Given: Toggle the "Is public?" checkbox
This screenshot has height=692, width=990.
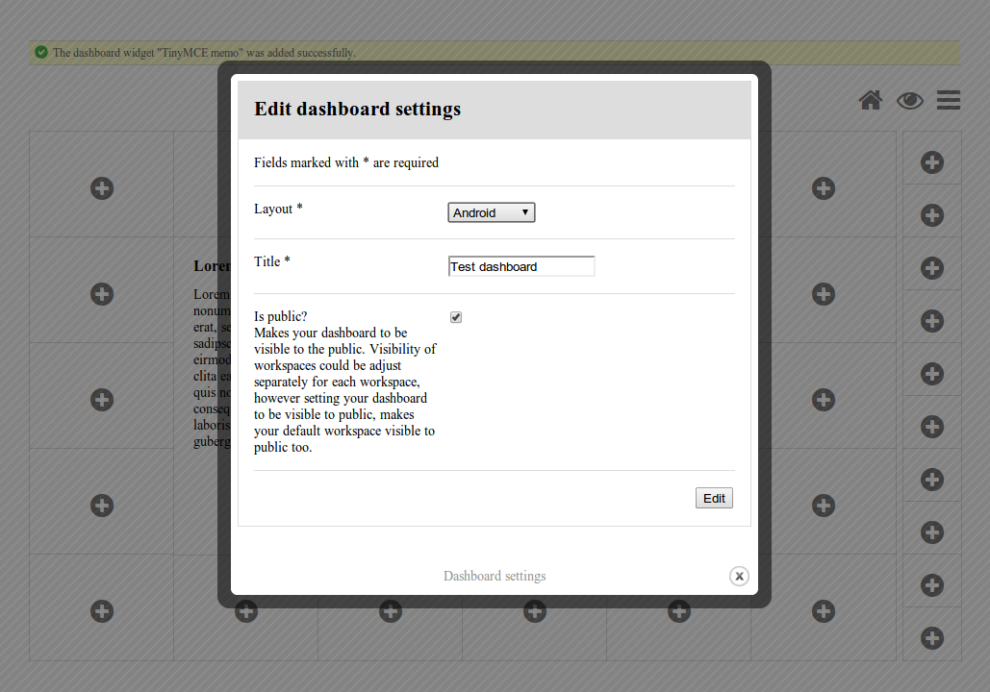Looking at the screenshot, I should tap(456, 317).
